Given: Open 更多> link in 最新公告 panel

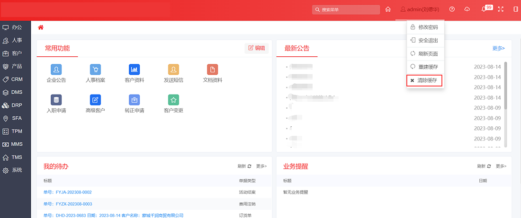Looking at the screenshot, I should (x=498, y=48).
